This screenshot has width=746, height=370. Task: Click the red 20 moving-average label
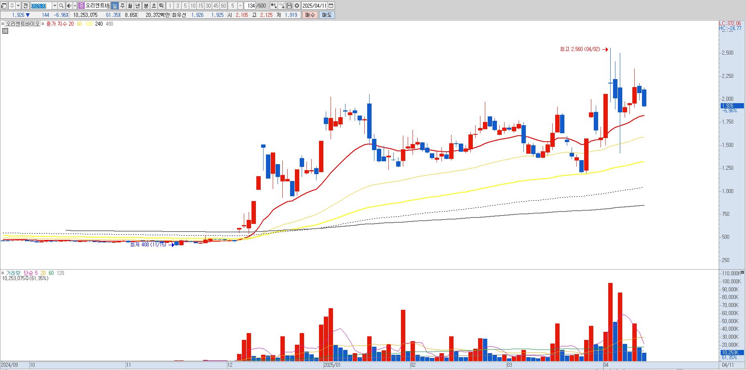pyautogui.click(x=71, y=24)
